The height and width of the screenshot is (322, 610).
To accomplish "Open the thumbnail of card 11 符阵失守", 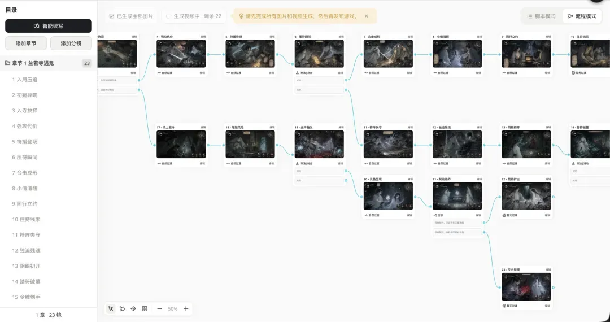I will (x=388, y=144).
